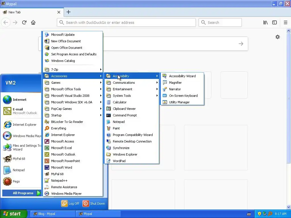The height and width of the screenshot is (218, 291).
Task: Click the Command Prompt icon
Action: coord(109,115)
